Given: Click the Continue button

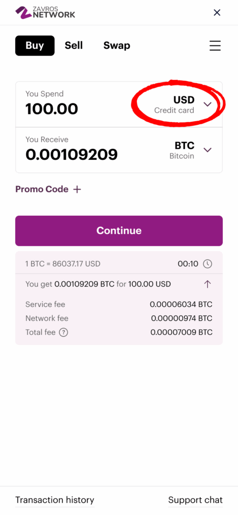Looking at the screenshot, I should [119, 230].
